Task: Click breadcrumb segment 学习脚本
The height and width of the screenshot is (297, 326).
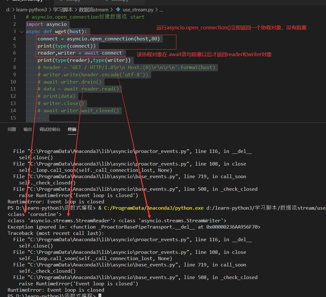Action: (x=63, y=10)
